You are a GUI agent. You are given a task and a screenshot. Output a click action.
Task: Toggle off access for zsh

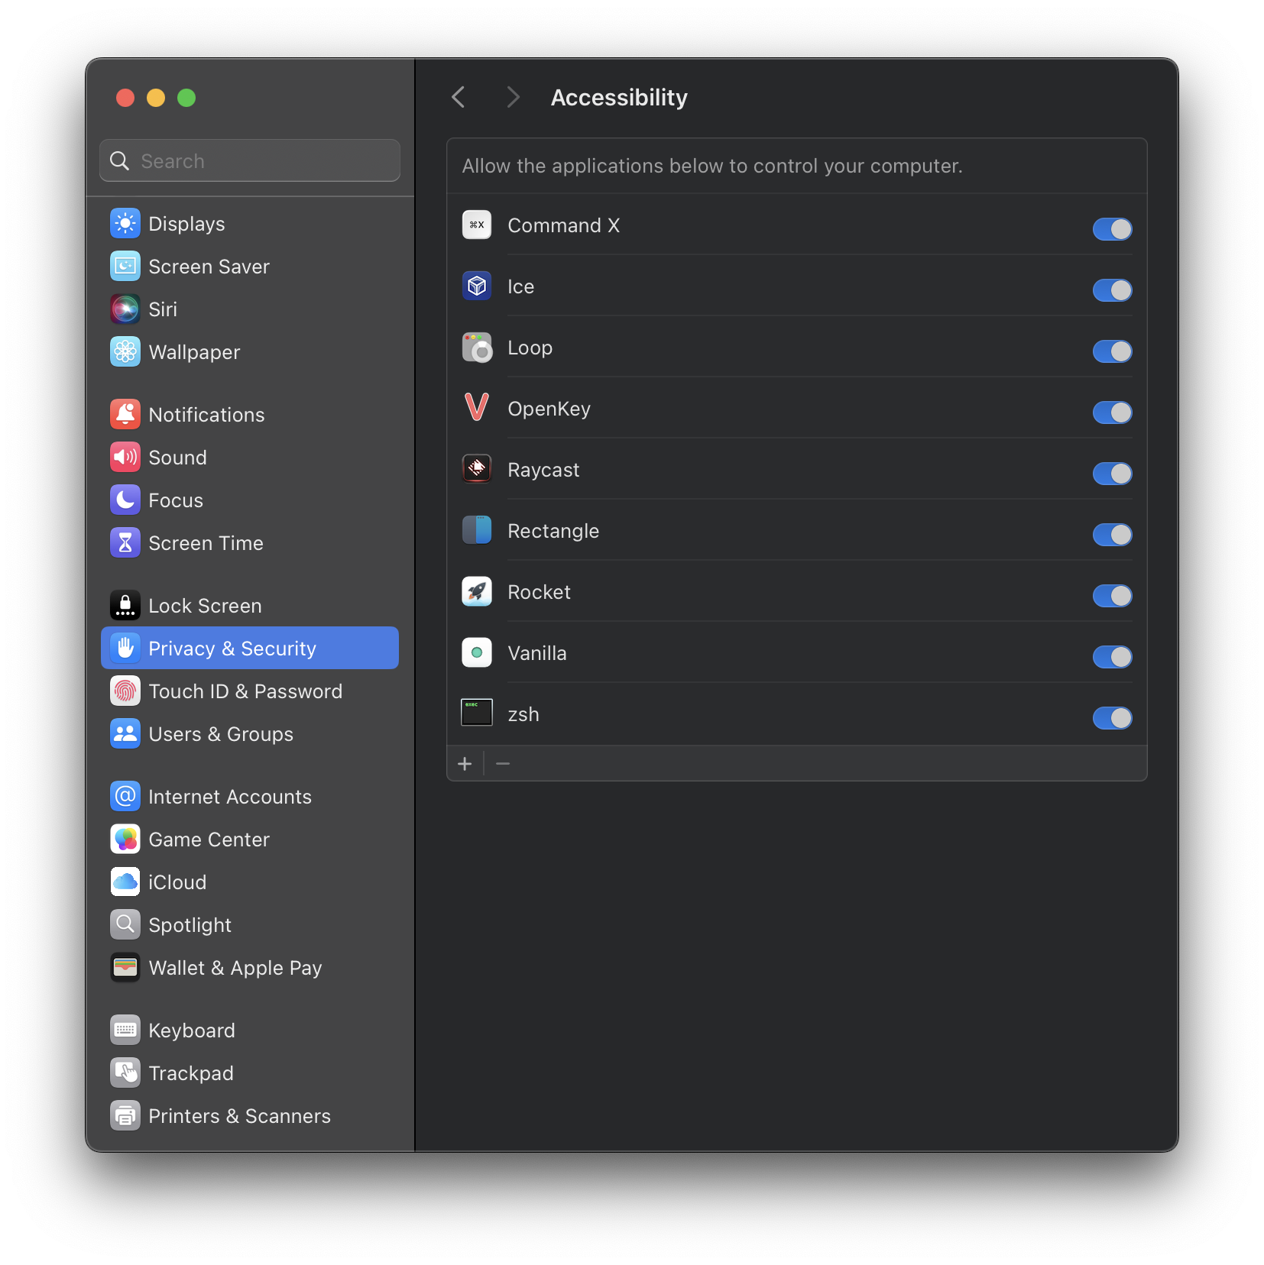coord(1112,718)
